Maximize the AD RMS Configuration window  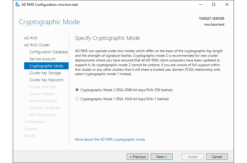click(x=214, y=4)
